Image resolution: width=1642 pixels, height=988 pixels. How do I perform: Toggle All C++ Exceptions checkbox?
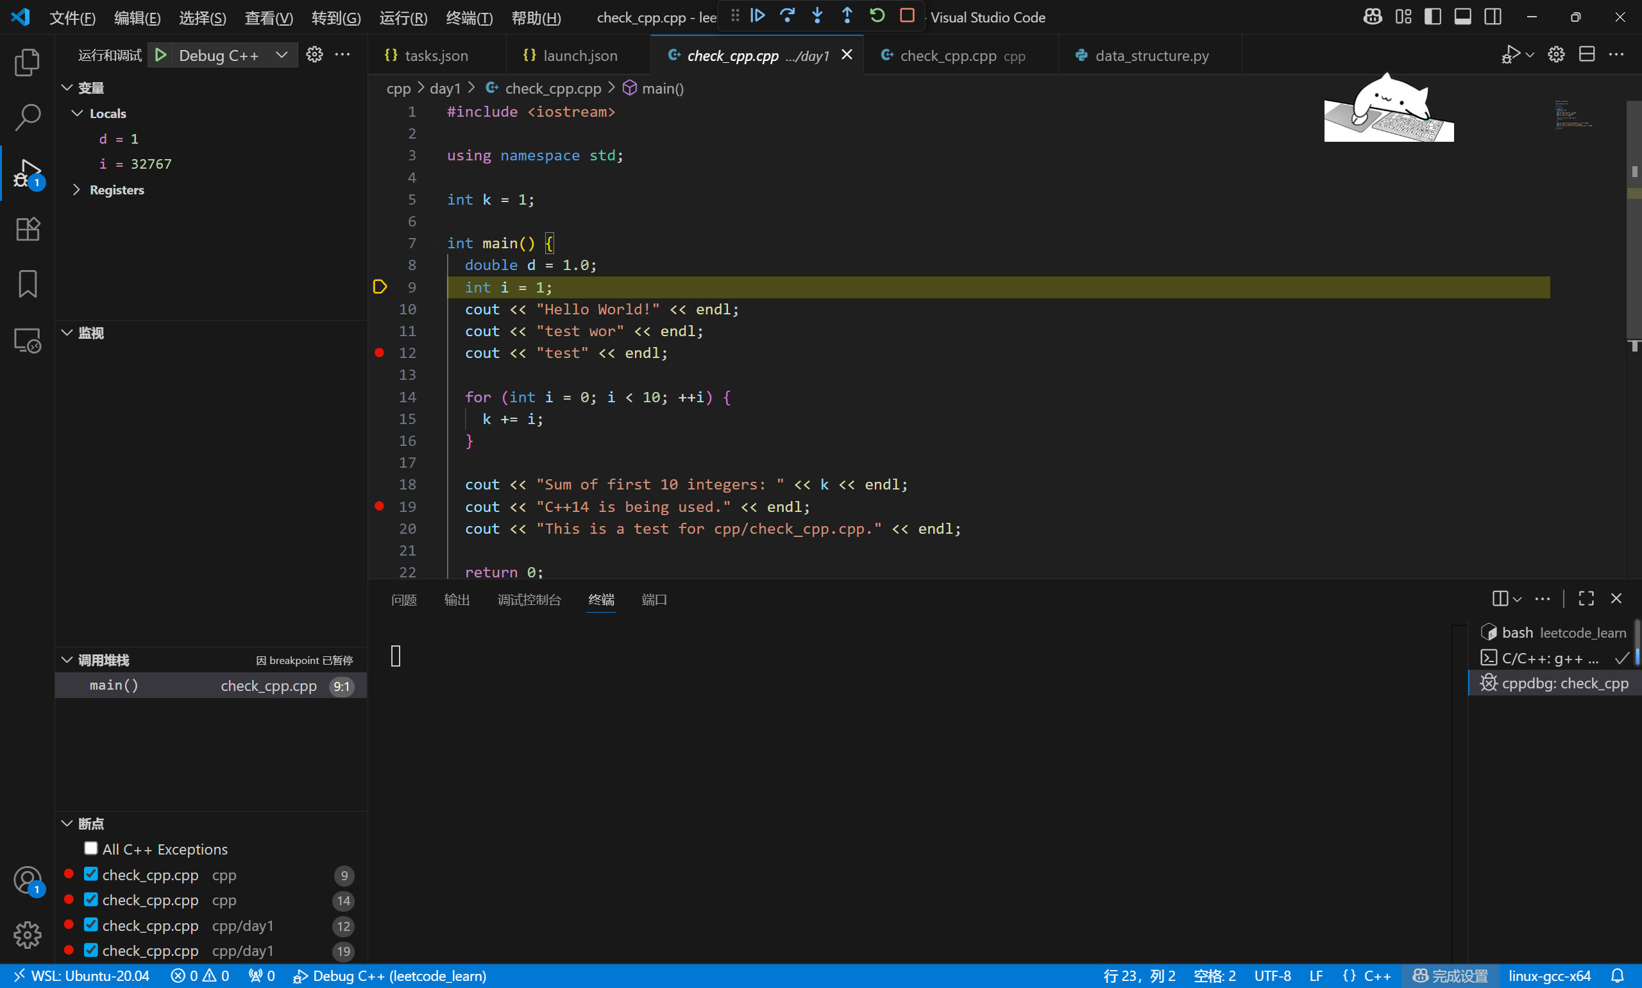[x=90, y=848]
